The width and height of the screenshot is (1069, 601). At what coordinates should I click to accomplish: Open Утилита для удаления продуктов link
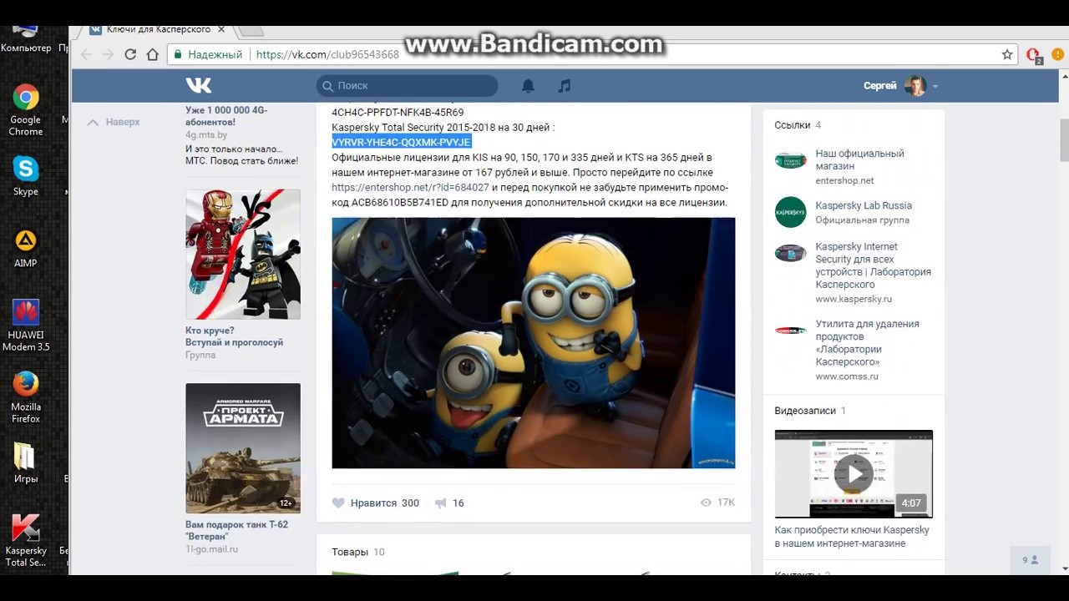[x=867, y=342]
